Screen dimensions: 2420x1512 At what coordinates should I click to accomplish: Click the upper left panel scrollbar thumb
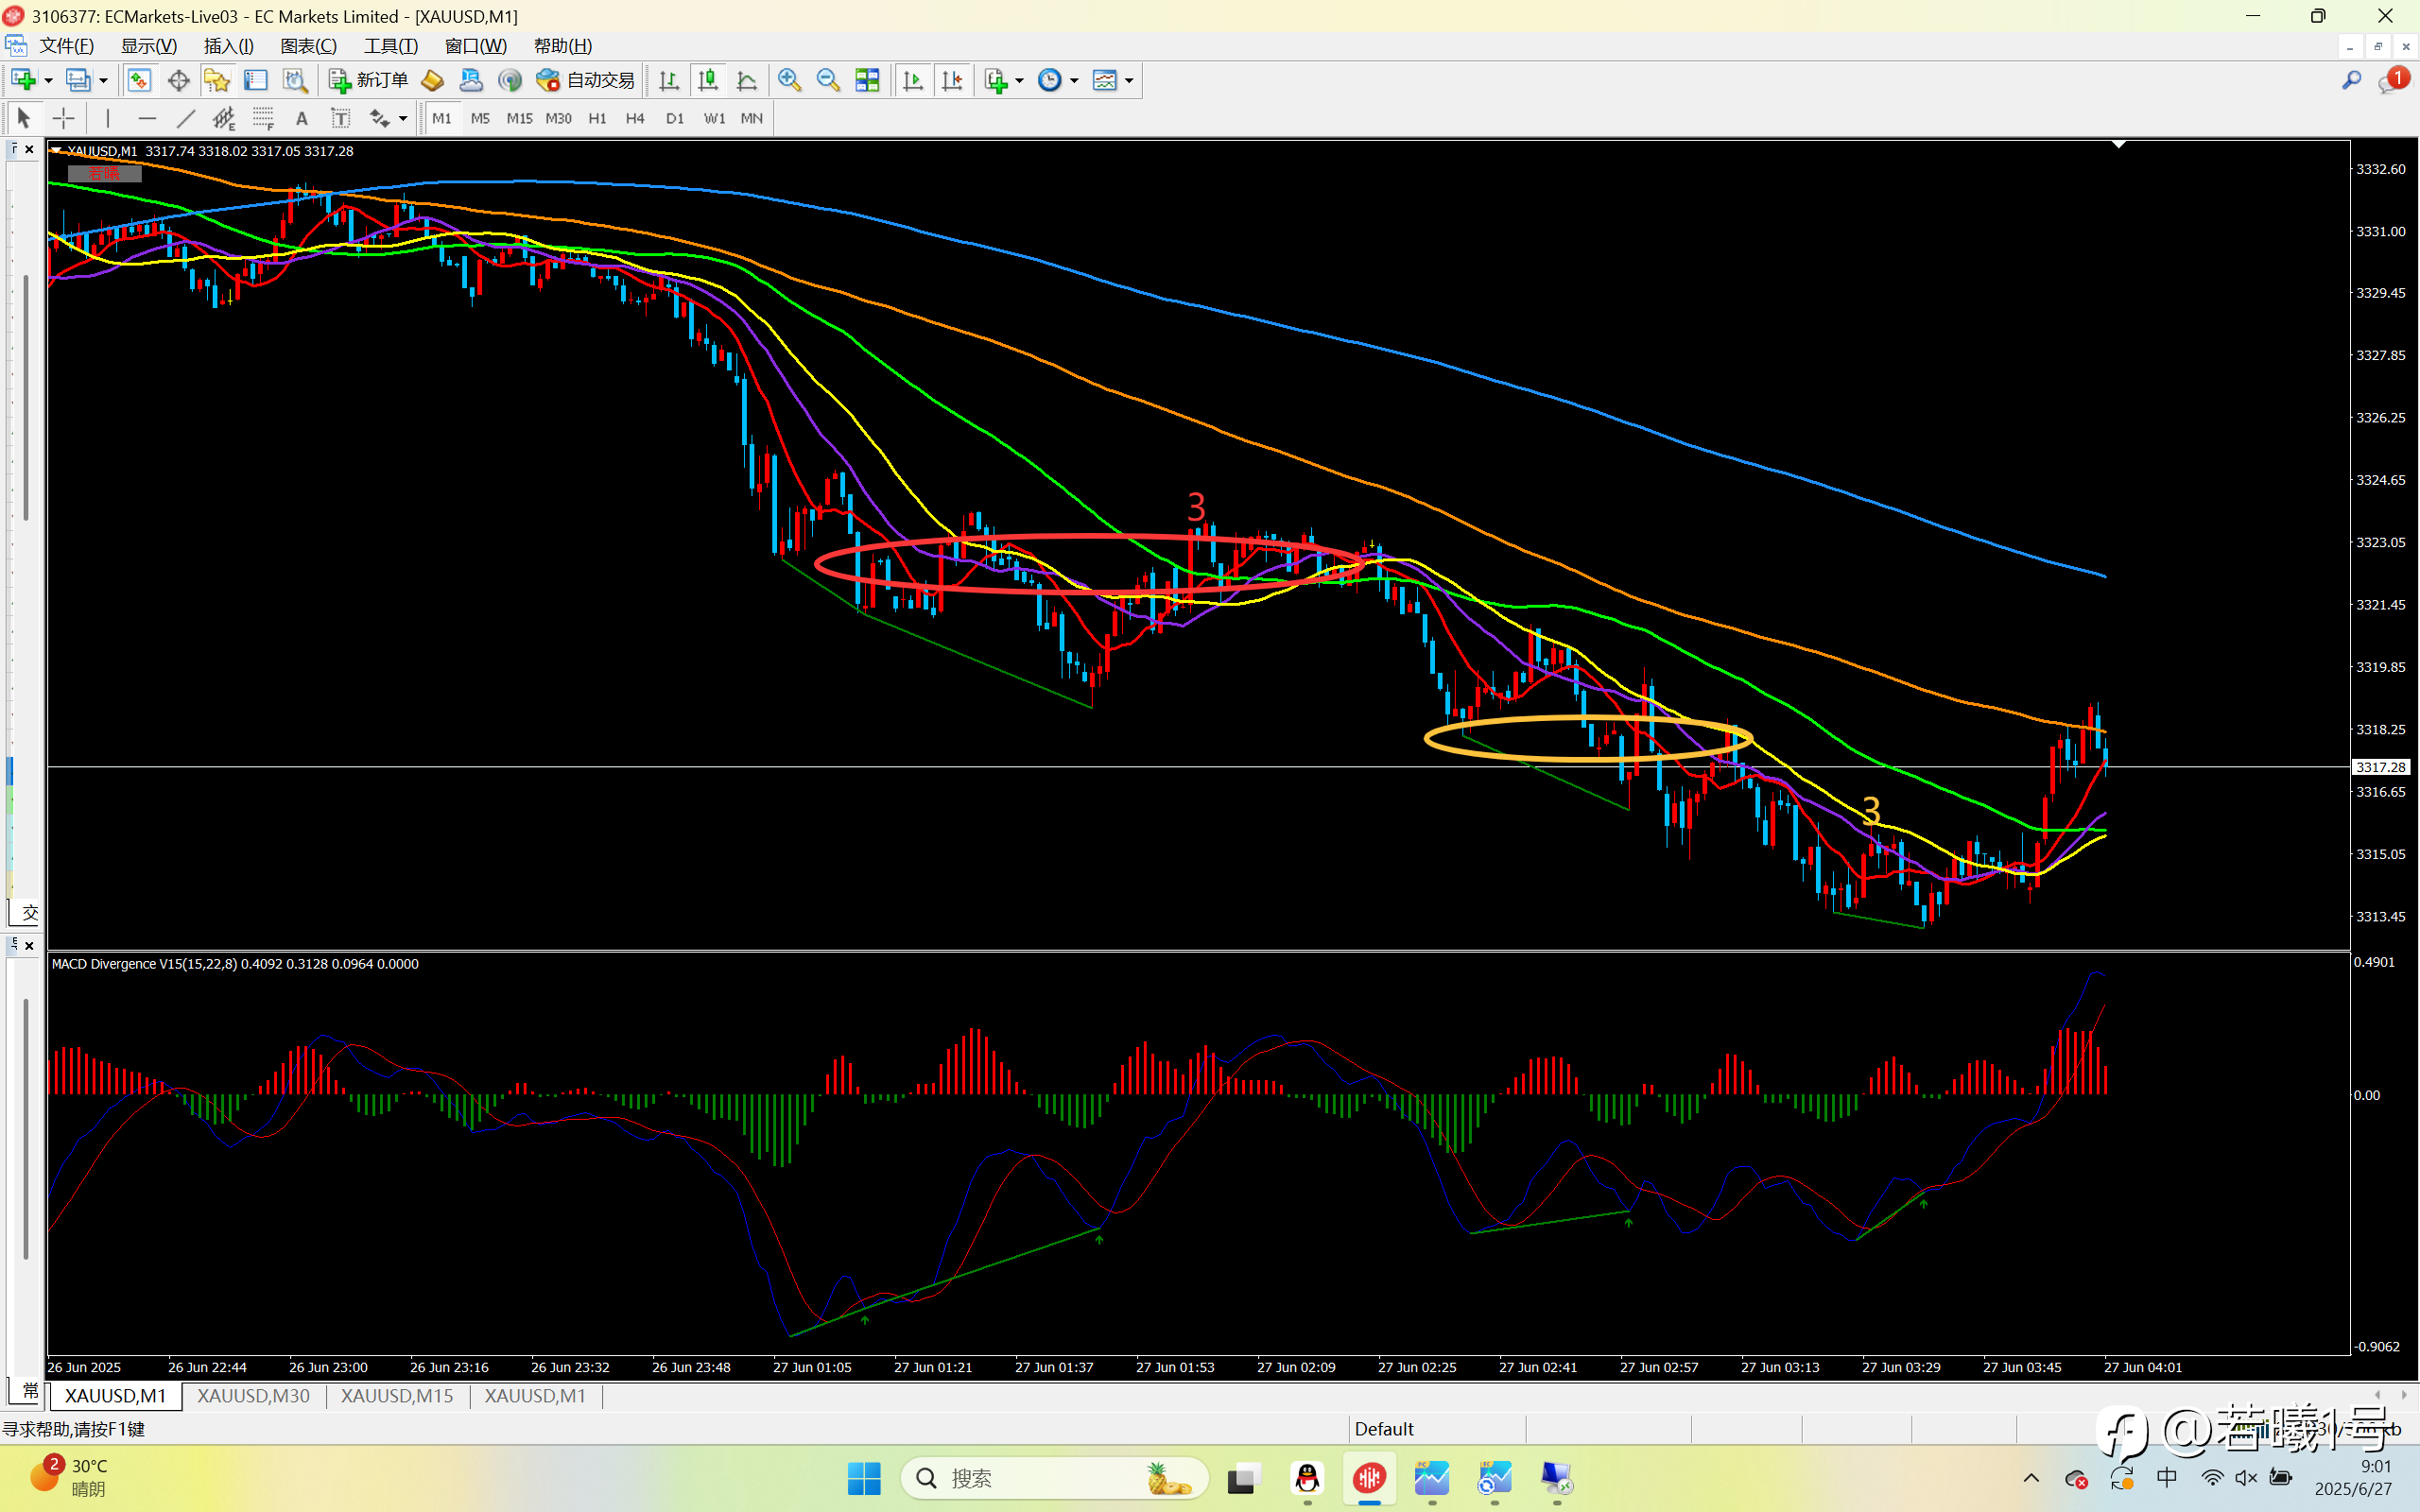tap(25, 397)
